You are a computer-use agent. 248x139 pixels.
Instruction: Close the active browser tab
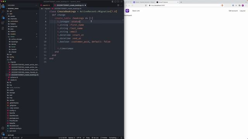point(178,2)
